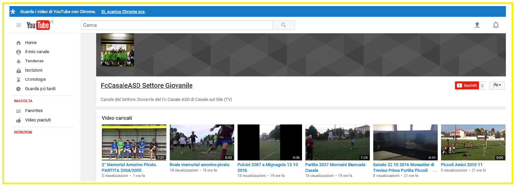The image size is (516, 187).
Task: Open the flag report dropdown
Action: pos(497,85)
